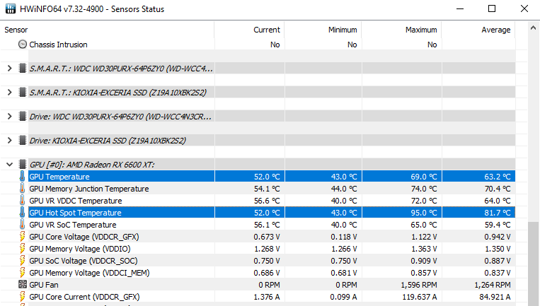Click lightning icon of GPU Memory Voltage (VDDIO)
The width and height of the screenshot is (540, 306).
[x=23, y=249]
